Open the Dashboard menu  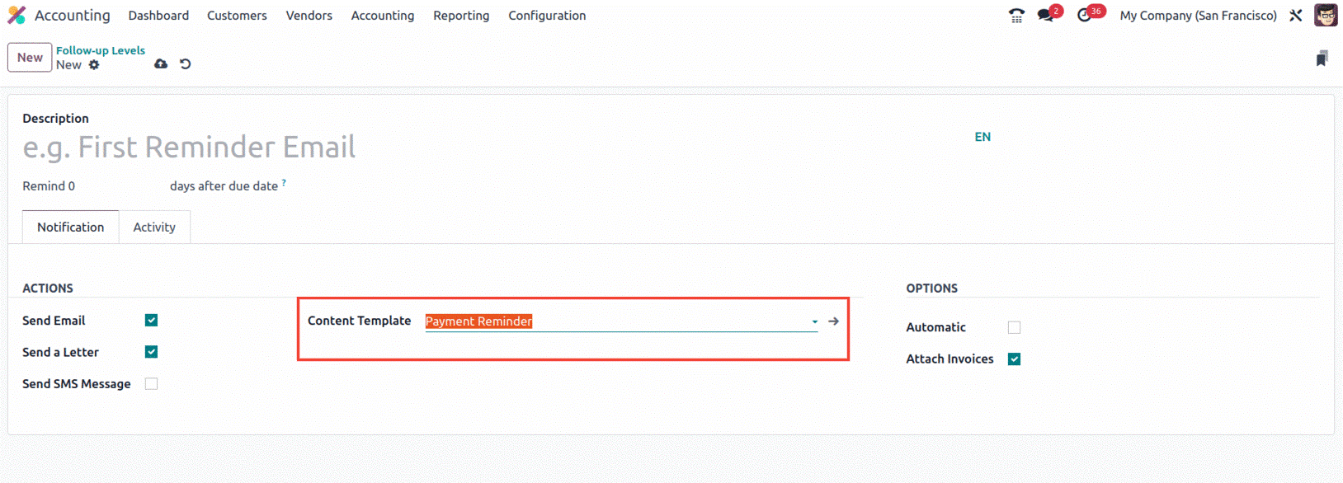158,16
